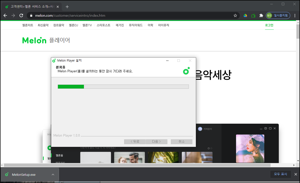Click the album art thumbnail in player preview
Image resolution: width=300 pixels, height=183 pixels.
click(x=250, y=149)
